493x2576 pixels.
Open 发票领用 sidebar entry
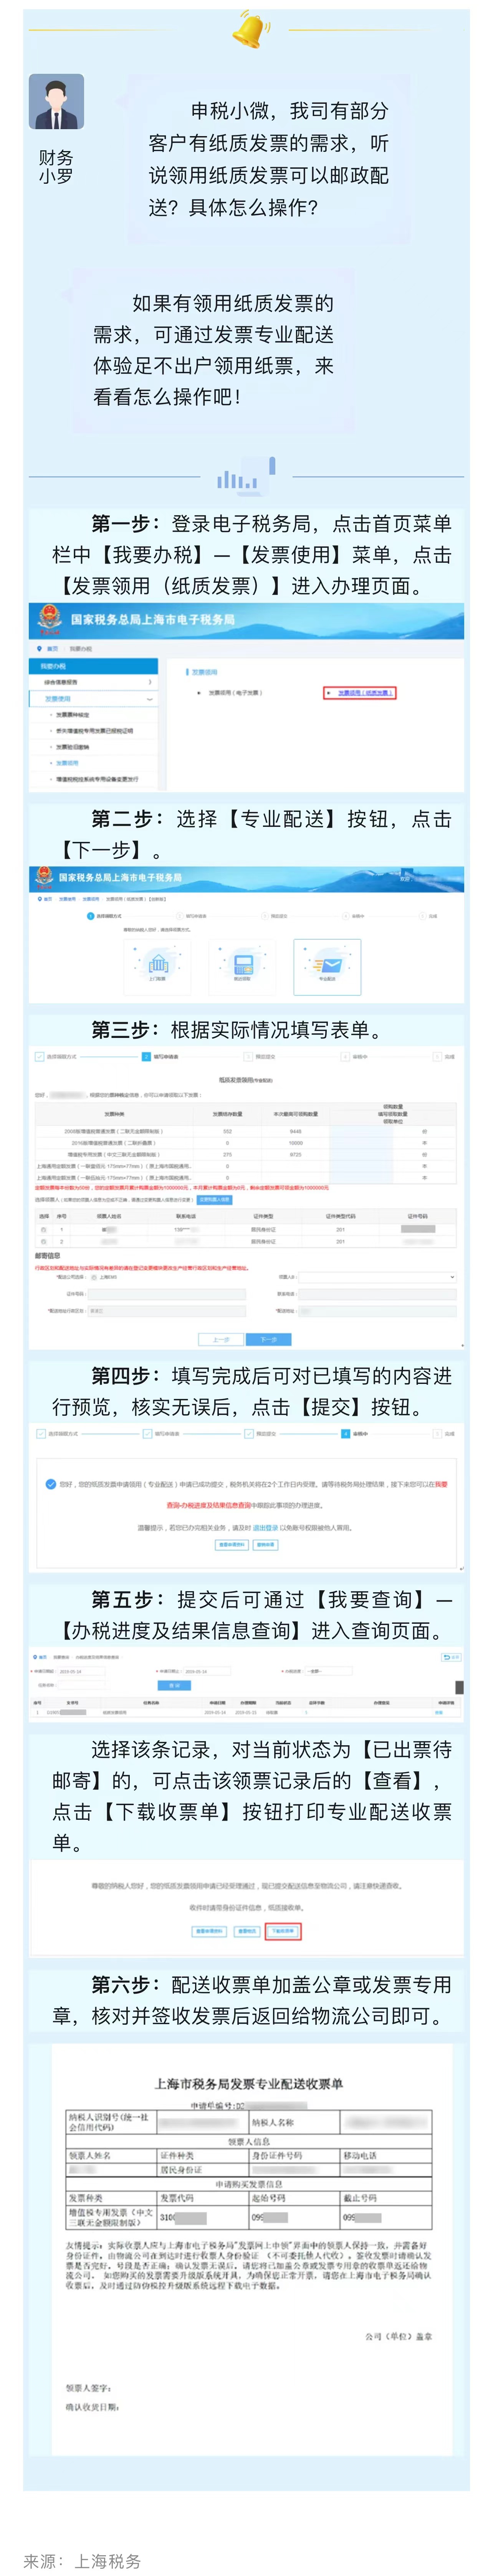tap(67, 763)
